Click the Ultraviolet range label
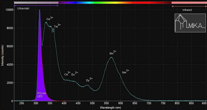Screen dimensions: 207x110 coord(23,8)
